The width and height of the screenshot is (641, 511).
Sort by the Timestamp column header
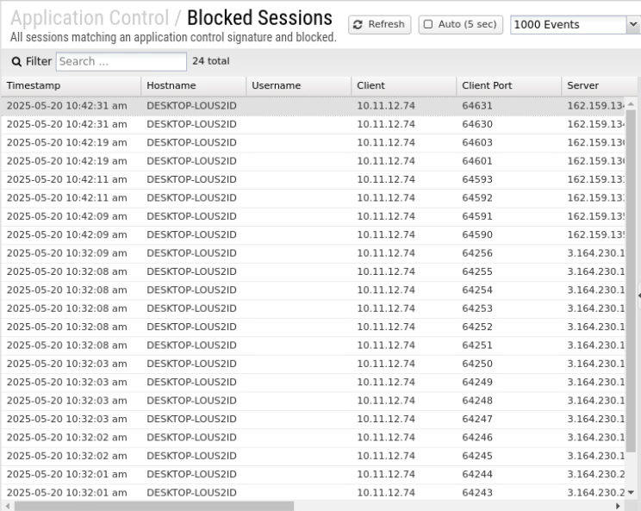click(71, 86)
